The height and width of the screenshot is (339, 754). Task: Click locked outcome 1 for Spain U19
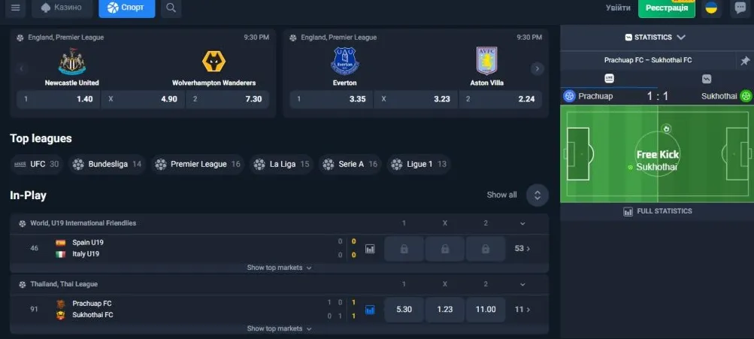[x=404, y=249]
